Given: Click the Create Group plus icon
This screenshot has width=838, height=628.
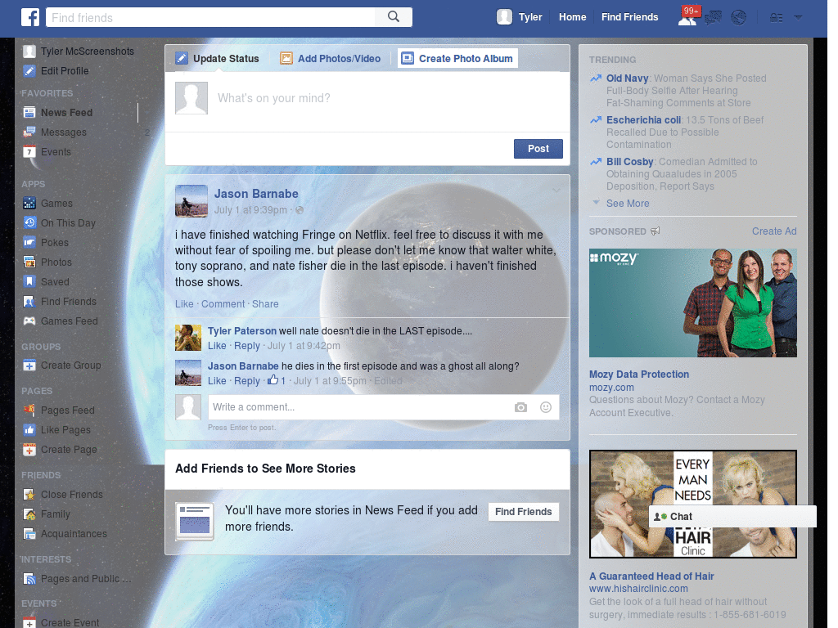Looking at the screenshot, I should pyautogui.click(x=29, y=366).
